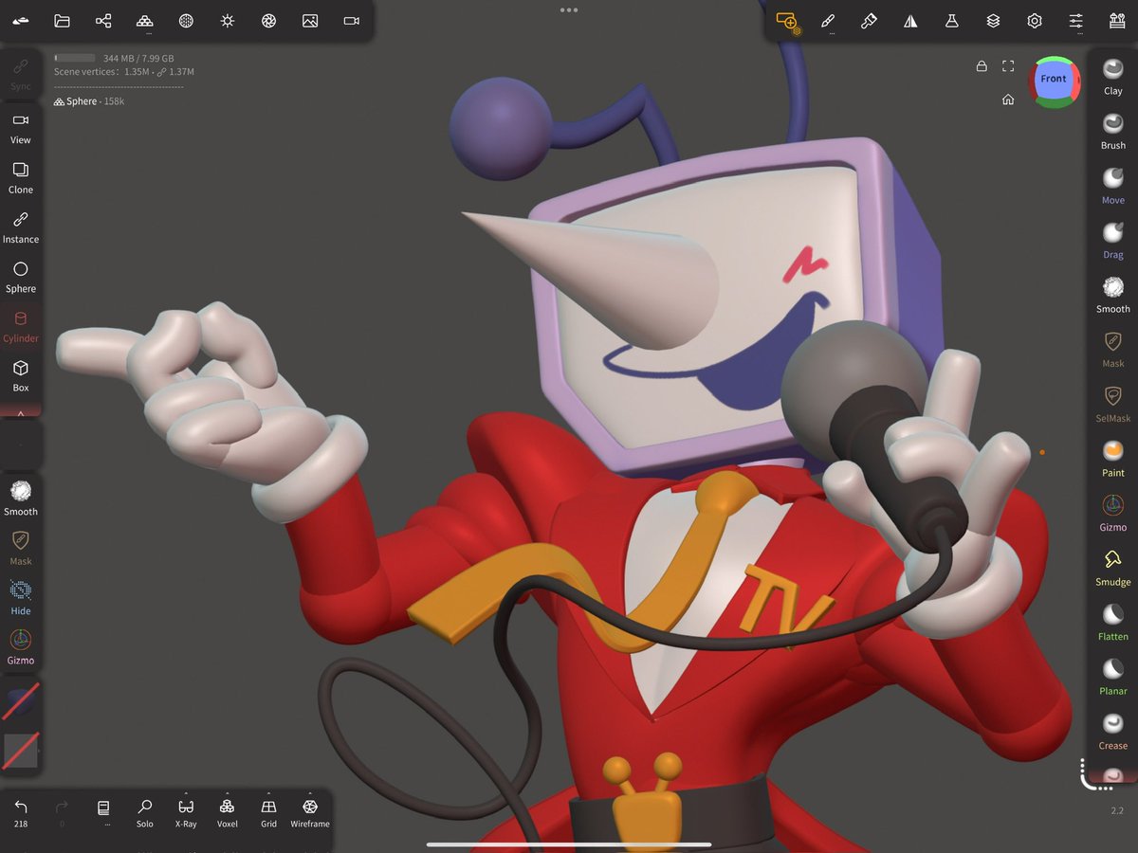Toggle fullscreen viewport mode
This screenshot has width=1138, height=853.
point(1009,66)
